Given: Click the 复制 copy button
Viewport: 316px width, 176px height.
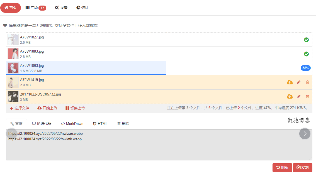Looking at the screenshot, I should tap(303, 168).
